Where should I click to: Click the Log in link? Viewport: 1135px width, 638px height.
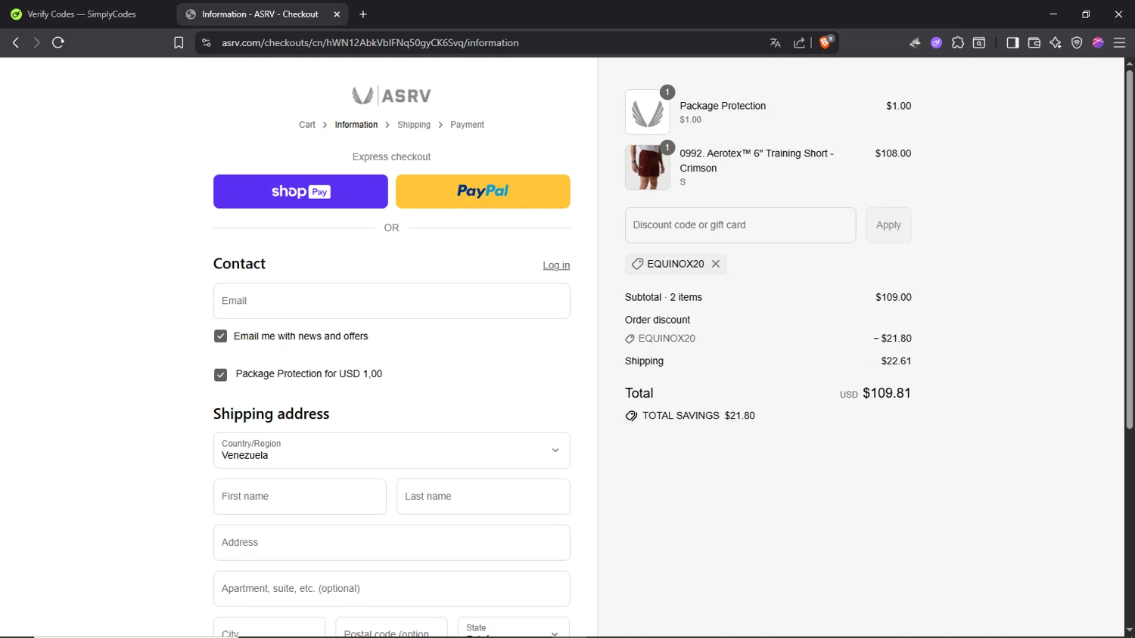pos(556,265)
